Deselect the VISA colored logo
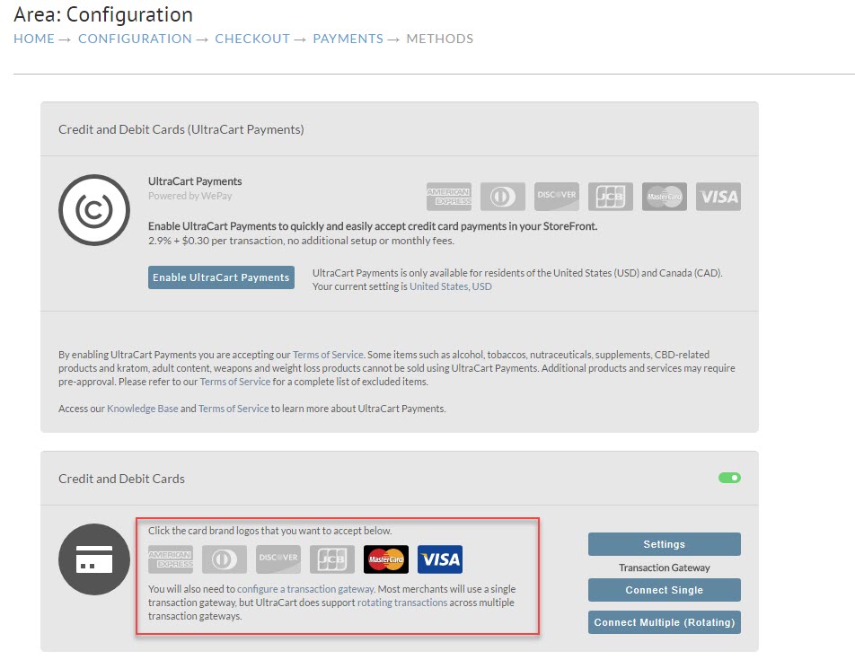Viewport: 855px width, 660px height. [x=440, y=559]
